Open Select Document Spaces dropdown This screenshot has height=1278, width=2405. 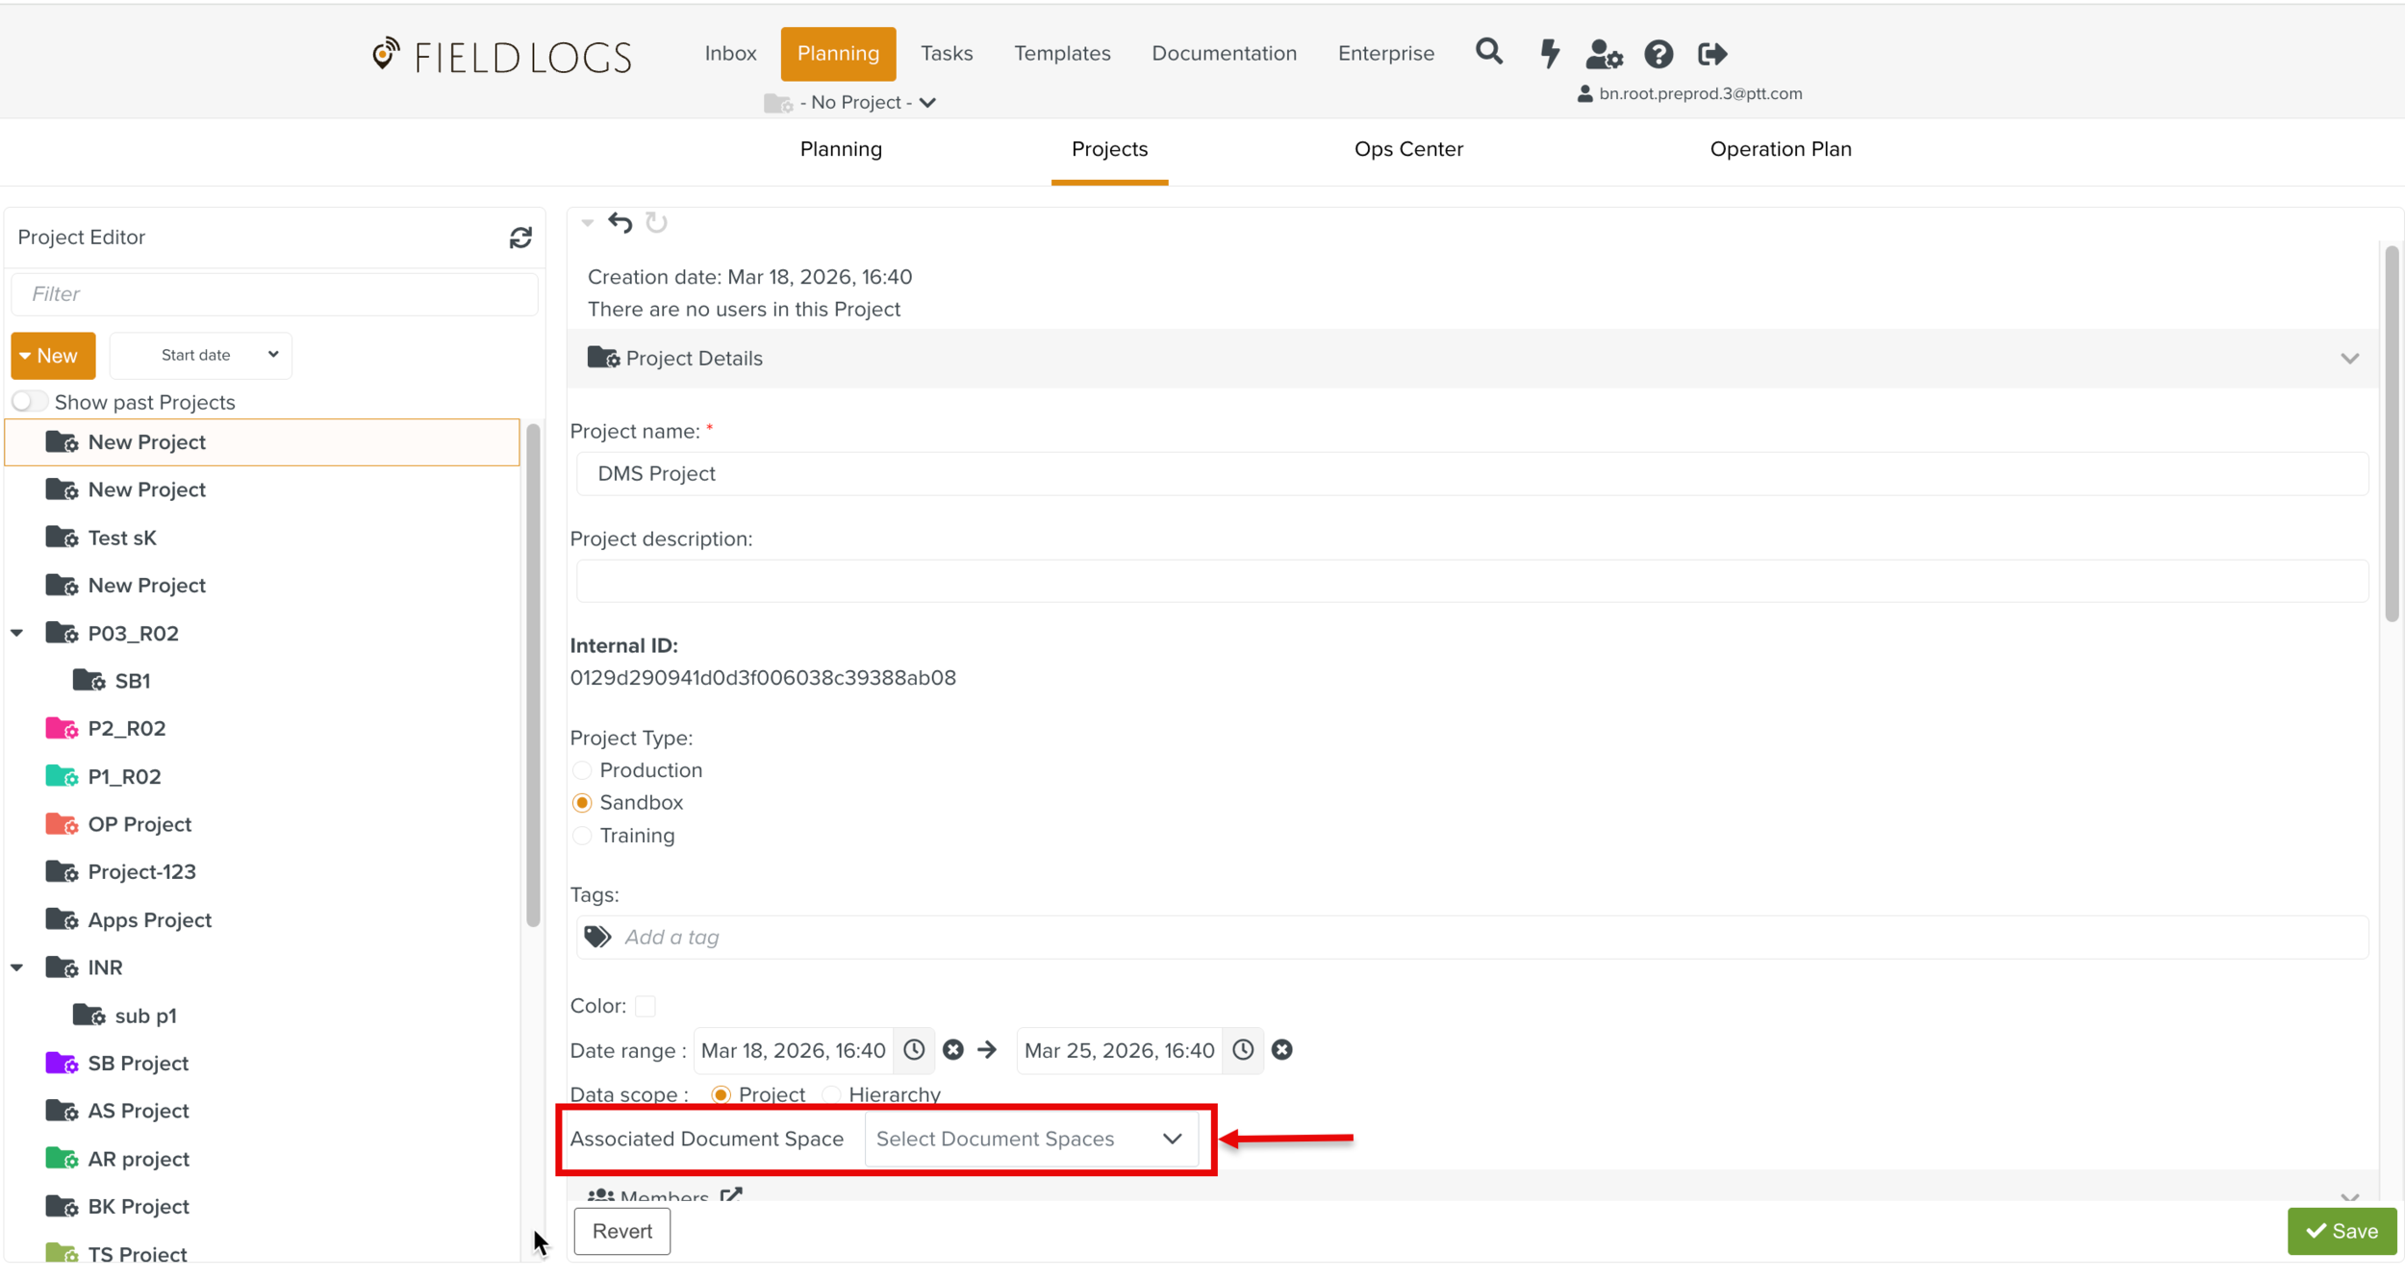[1030, 1139]
